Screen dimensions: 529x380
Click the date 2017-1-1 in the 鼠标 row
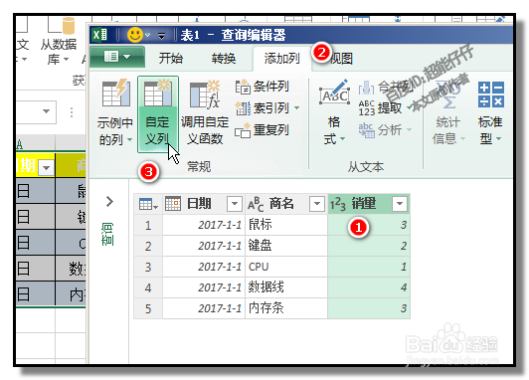[x=204, y=225]
